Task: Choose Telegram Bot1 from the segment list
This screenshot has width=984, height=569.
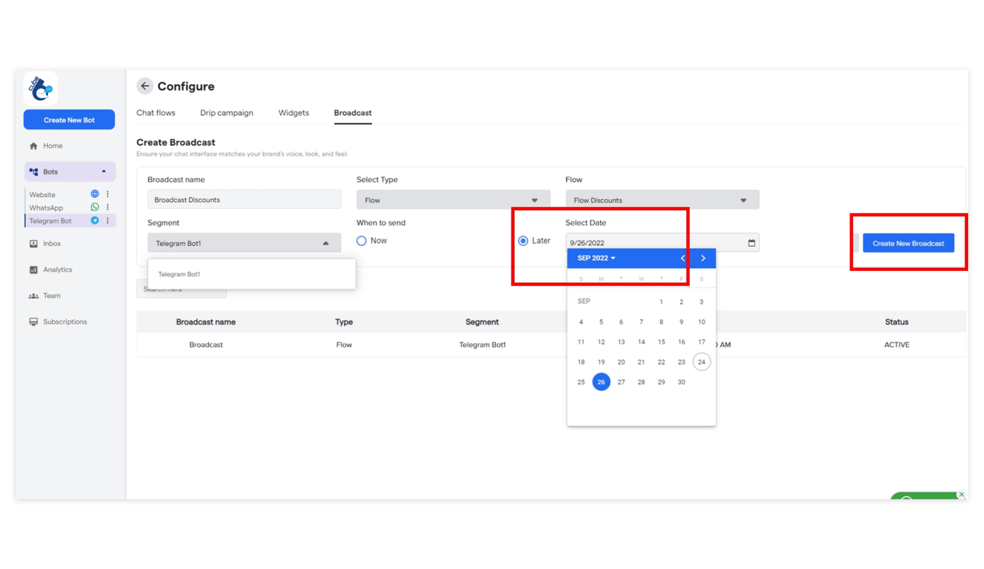Action: (x=252, y=274)
